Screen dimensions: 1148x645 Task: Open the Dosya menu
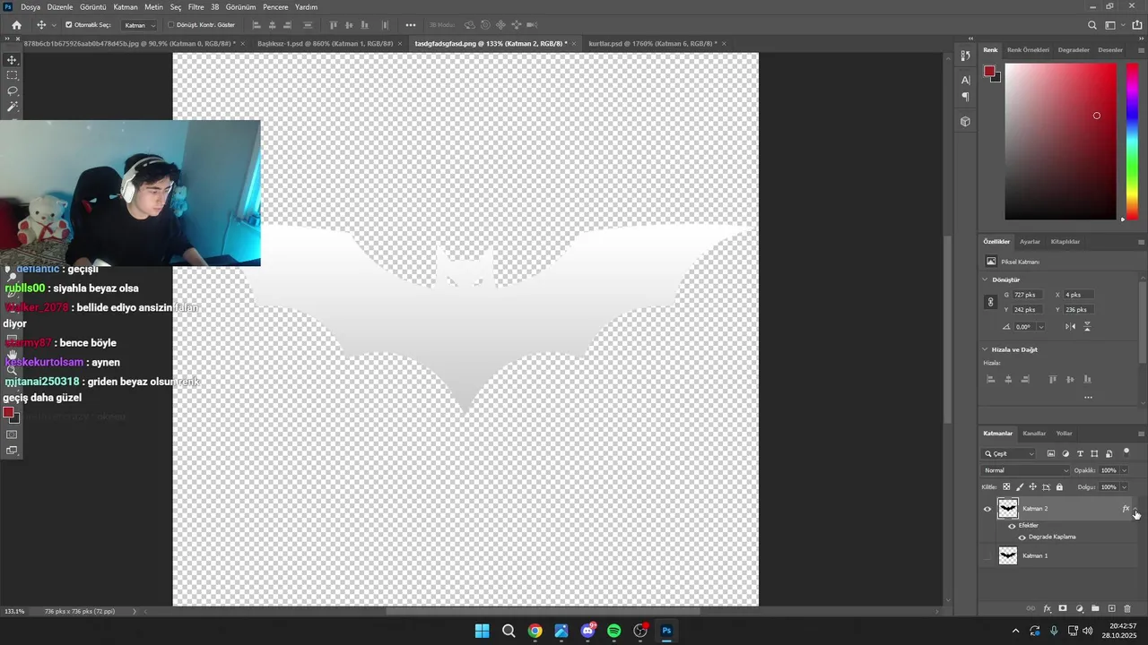[x=30, y=7]
